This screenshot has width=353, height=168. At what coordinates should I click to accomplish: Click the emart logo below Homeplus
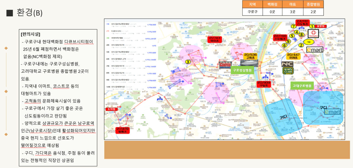coord(314,50)
